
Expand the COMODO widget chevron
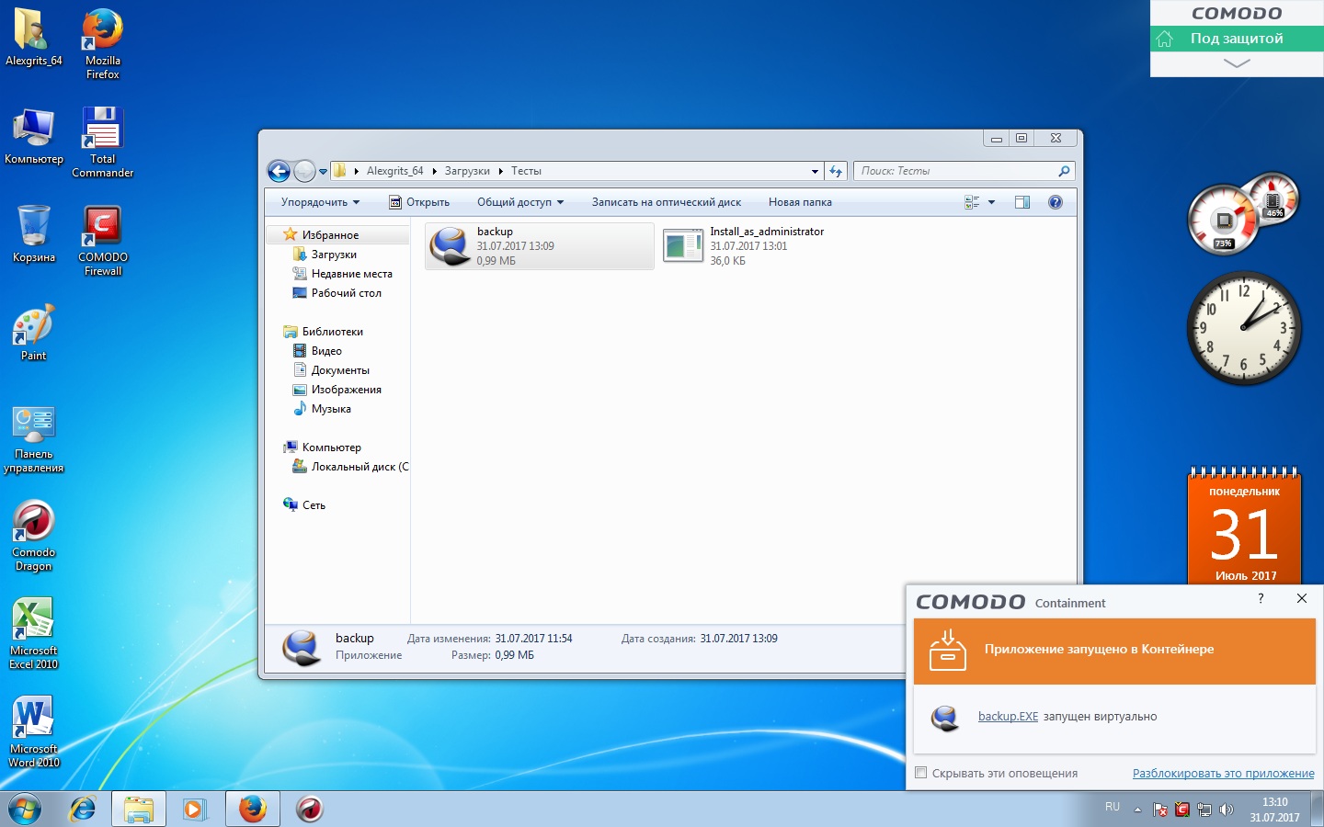[x=1237, y=63]
